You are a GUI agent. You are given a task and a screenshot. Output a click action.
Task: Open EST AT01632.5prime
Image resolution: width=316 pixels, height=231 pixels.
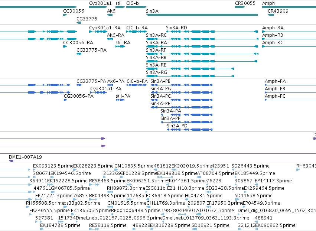tap(215, 211)
